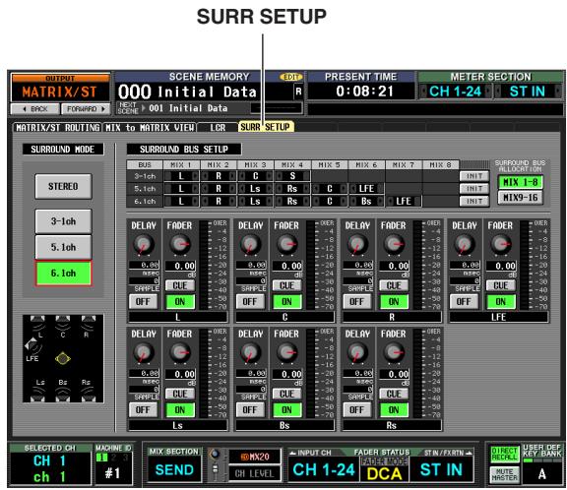Viewport: 567px width, 490px height.
Task: Click left arrow of 3-1ch MIX 1 L cell
Action: tap(167, 176)
